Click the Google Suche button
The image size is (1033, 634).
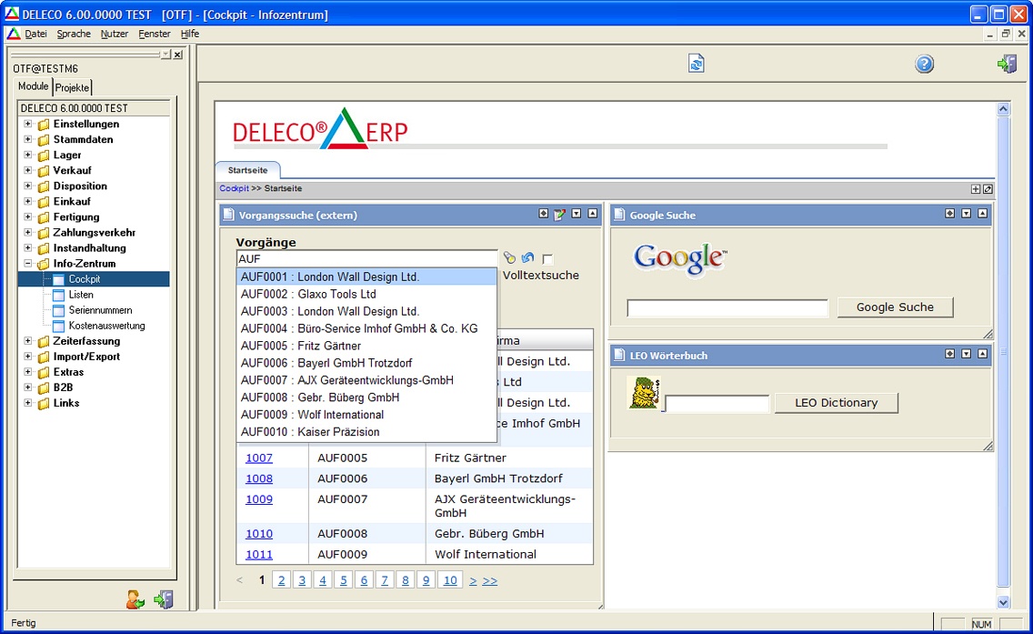point(895,307)
